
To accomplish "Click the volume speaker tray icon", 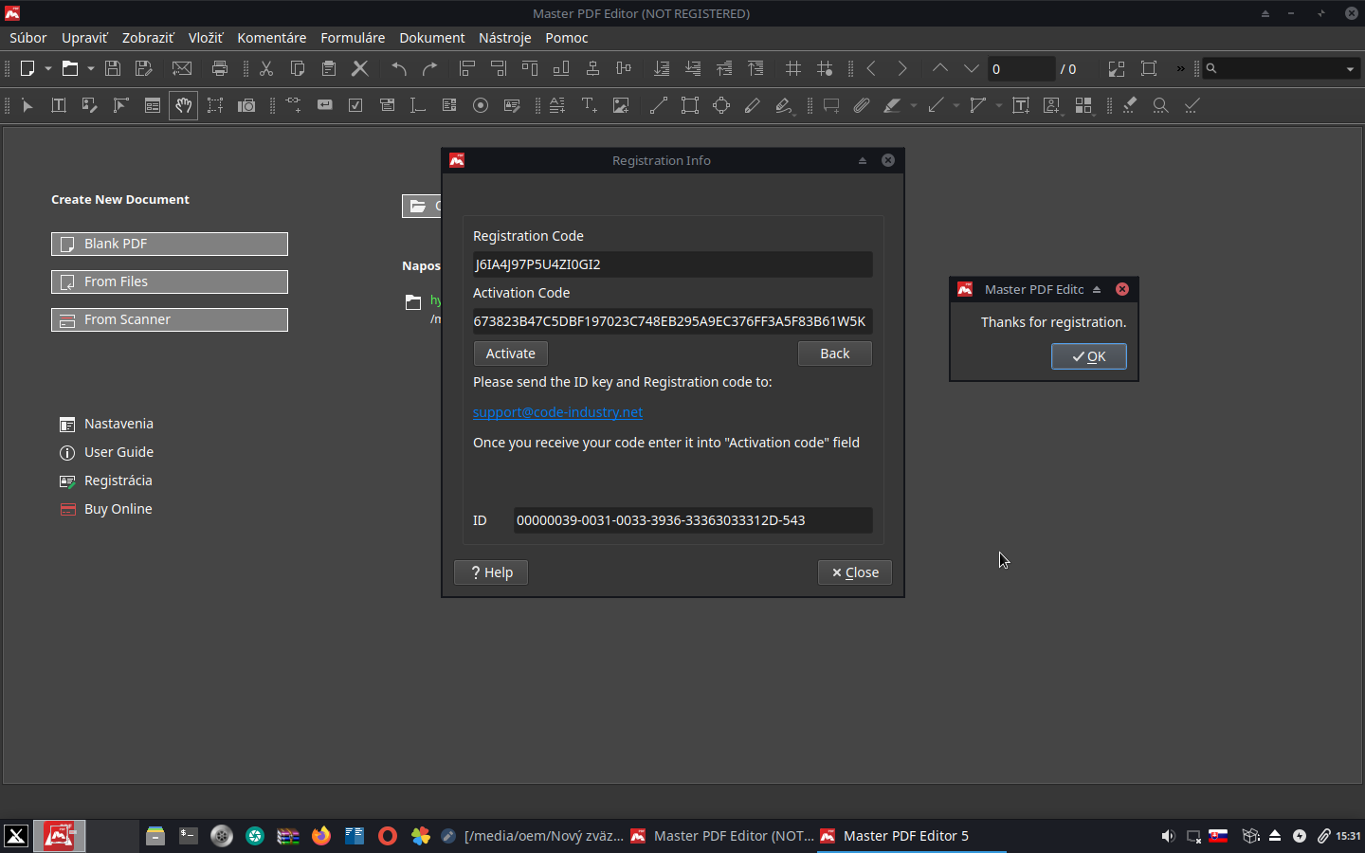I will (1168, 836).
